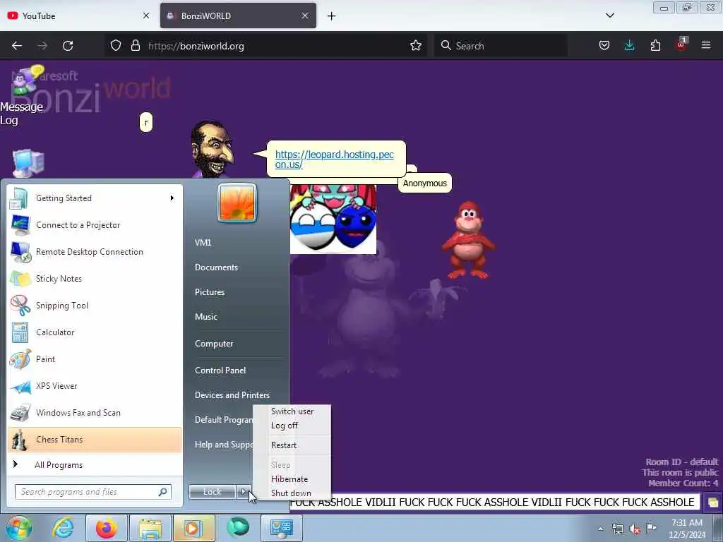Click the Windows Start orb
723x542 pixels.
19,528
